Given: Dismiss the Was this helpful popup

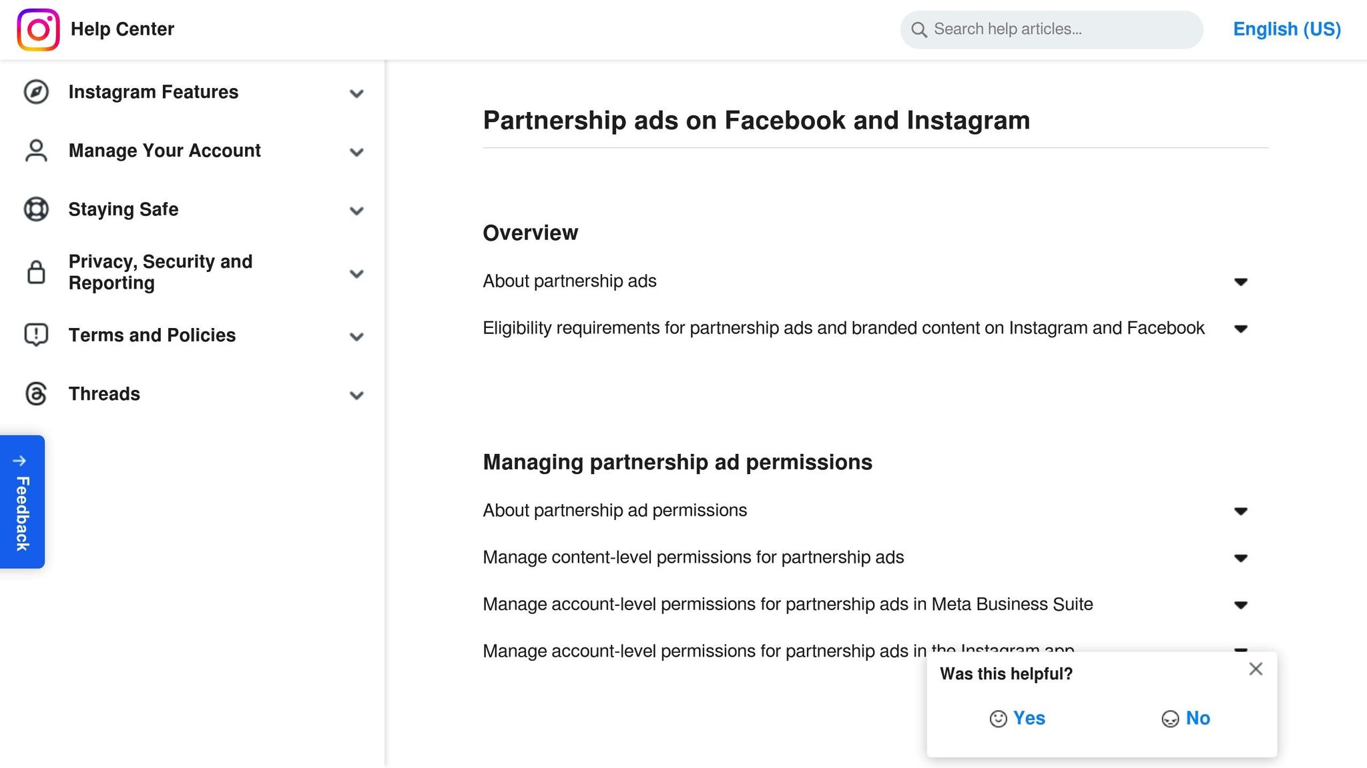Looking at the screenshot, I should pos(1256,669).
